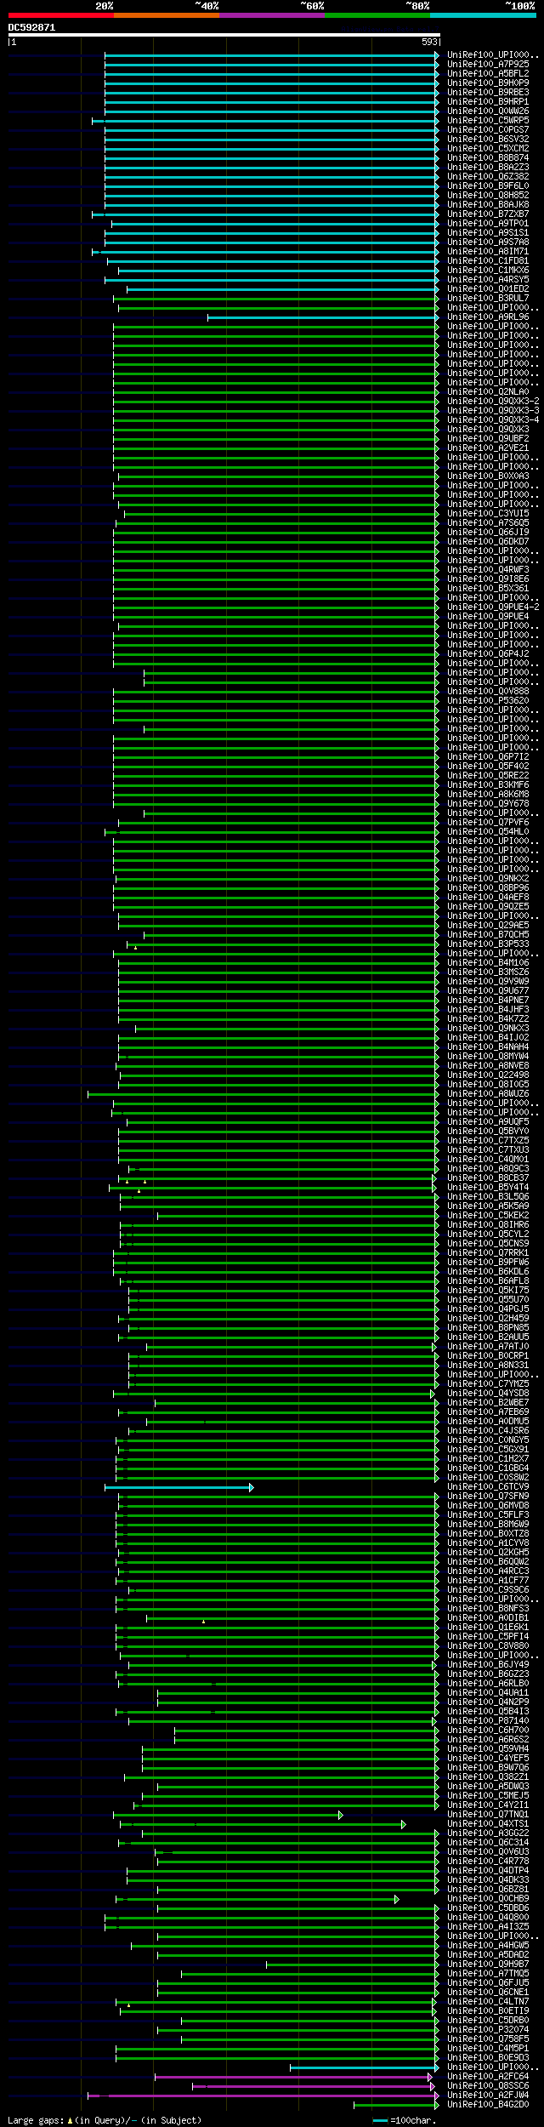Click the UniRef100_B6SV32 label

tap(488, 139)
